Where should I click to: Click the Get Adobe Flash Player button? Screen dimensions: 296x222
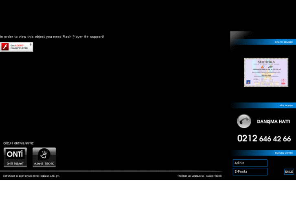[16, 47]
